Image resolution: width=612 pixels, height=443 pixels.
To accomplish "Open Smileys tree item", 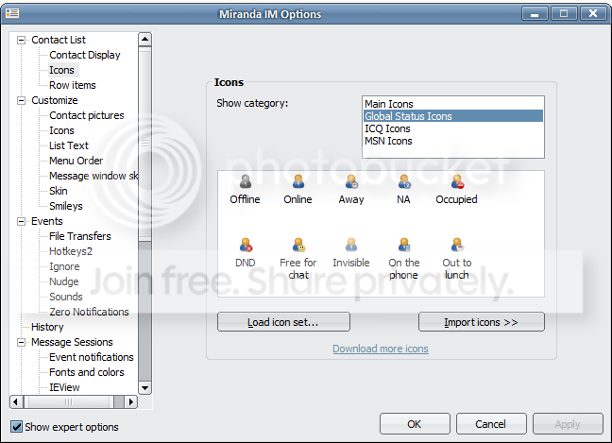I will pos(66,206).
